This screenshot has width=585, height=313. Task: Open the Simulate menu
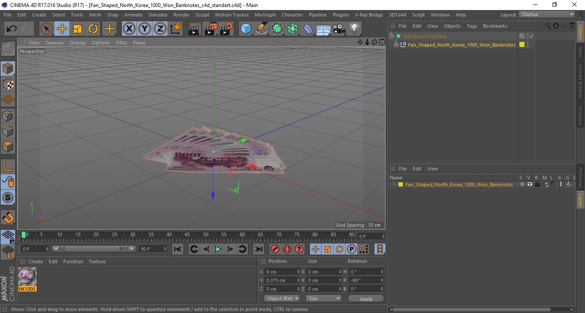(x=158, y=15)
